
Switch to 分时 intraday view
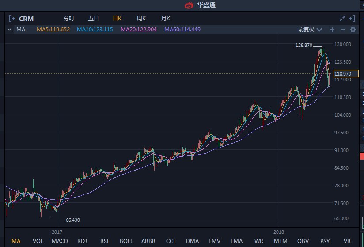click(69, 19)
